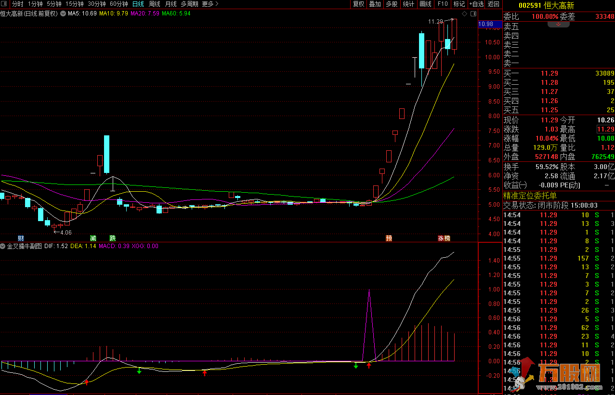Switch to the 15分钟 period tab
The width and height of the screenshot is (615, 395).
(74, 4)
